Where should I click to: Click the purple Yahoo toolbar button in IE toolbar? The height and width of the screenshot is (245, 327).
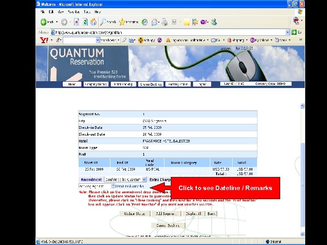(203, 22)
